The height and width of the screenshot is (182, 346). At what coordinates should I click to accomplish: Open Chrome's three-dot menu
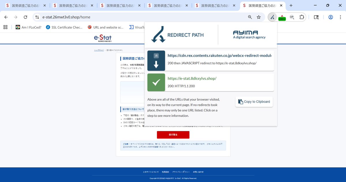coord(340,17)
